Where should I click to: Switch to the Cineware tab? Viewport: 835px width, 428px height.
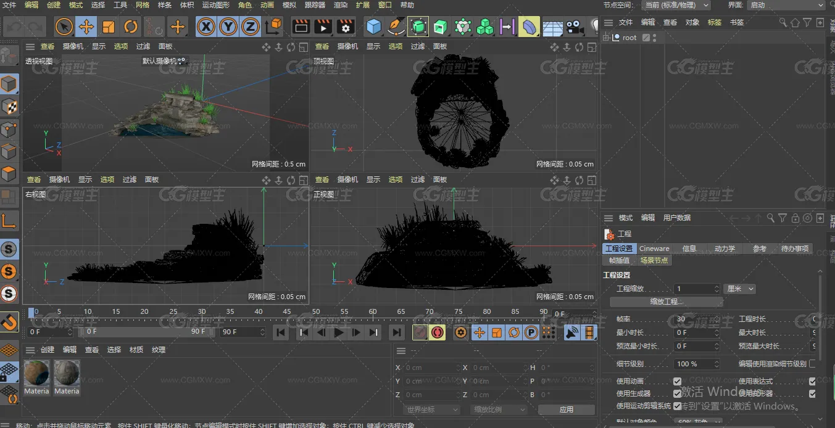654,249
